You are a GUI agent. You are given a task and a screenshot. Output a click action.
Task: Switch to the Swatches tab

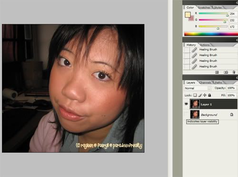tap(204, 8)
